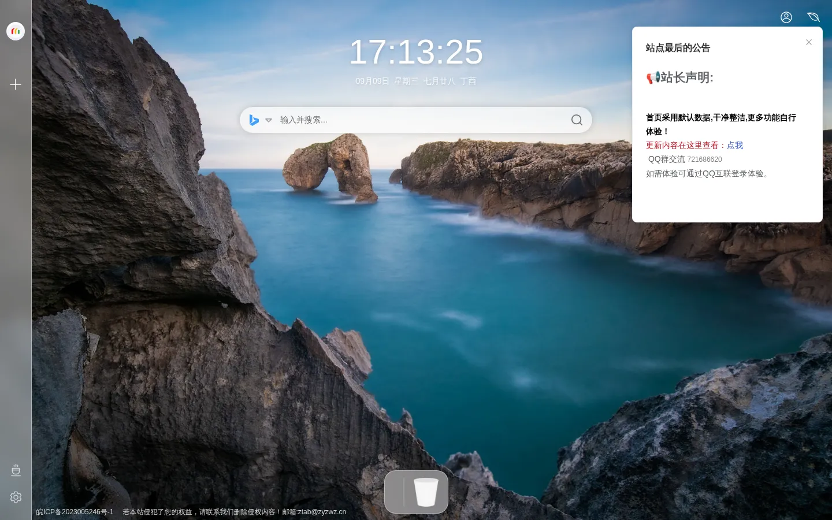Click the date line below the clock
Image resolution: width=832 pixels, height=520 pixels.
coord(416,81)
